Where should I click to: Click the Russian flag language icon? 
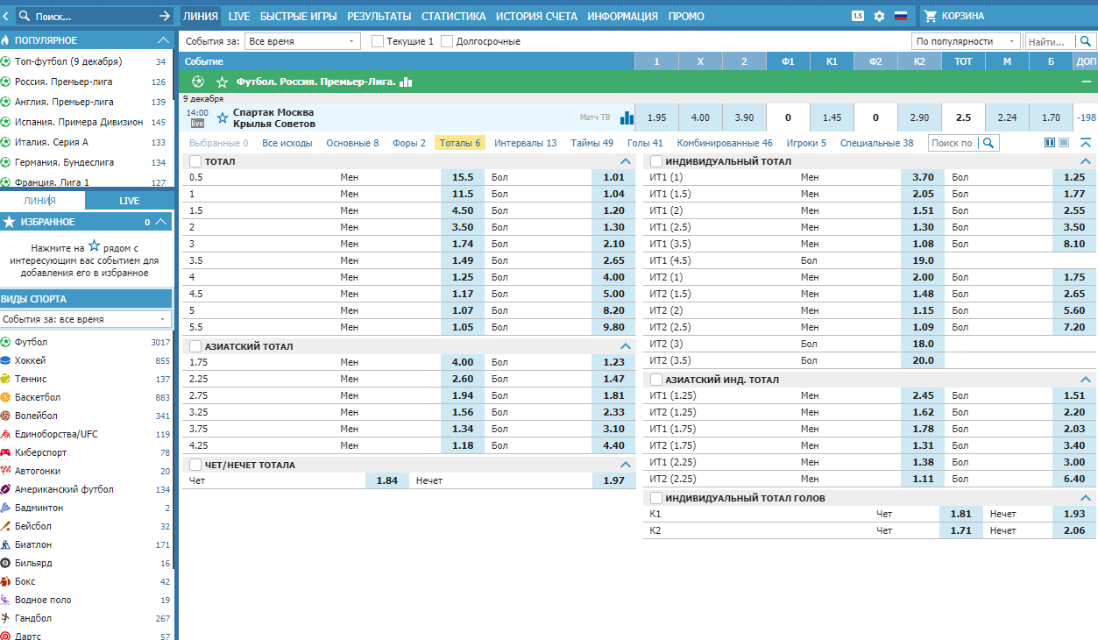click(900, 16)
